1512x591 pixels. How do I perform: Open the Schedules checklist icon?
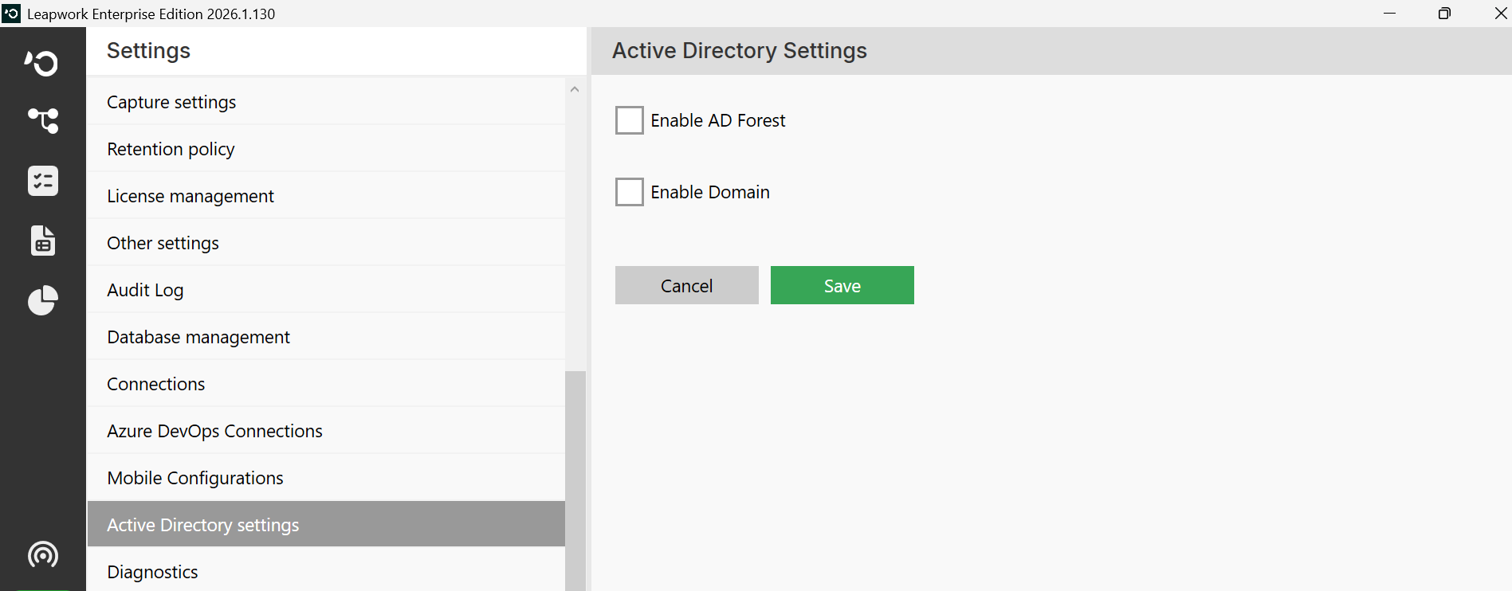point(43,181)
